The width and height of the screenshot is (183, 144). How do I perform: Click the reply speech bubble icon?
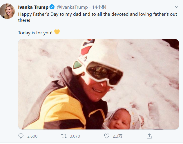(x=21, y=136)
